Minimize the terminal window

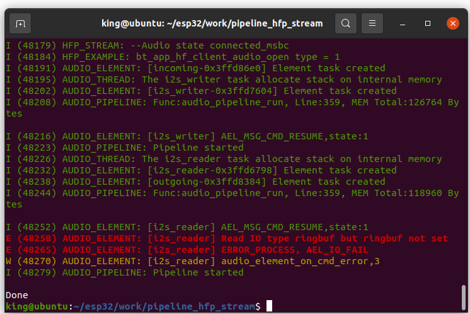[x=403, y=24]
